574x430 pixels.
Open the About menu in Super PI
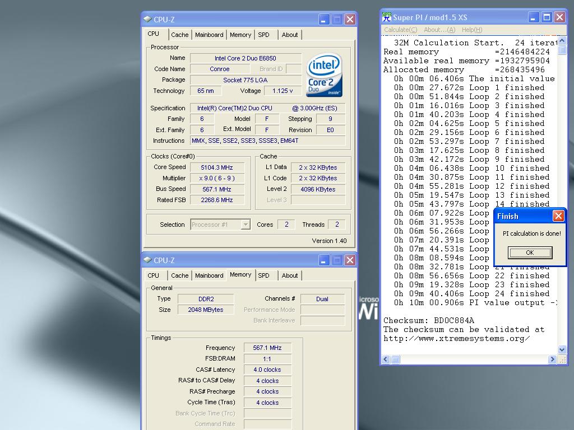coord(439,30)
